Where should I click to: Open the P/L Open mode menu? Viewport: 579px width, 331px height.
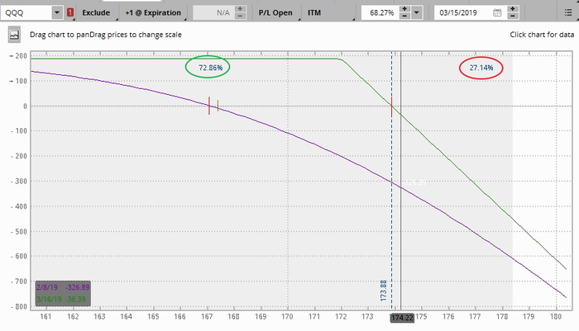pyautogui.click(x=275, y=12)
